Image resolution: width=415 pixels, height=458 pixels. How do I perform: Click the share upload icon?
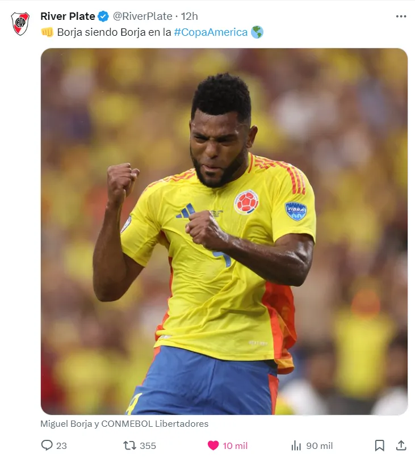coord(401,446)
